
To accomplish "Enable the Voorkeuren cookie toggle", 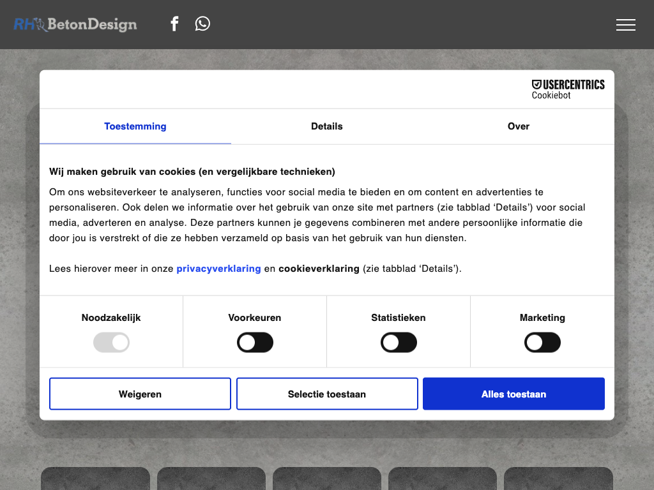I will 255,343.
